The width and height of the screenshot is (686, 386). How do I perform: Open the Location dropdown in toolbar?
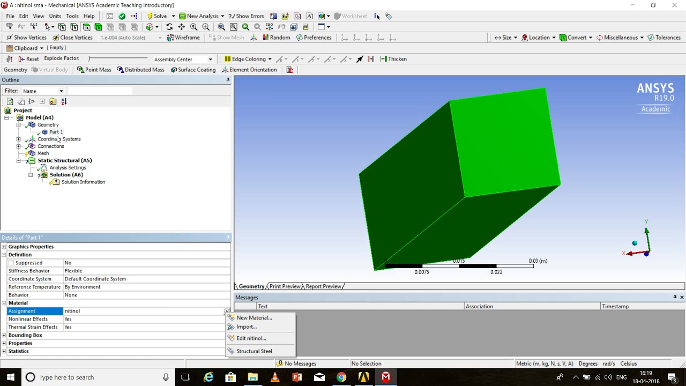pyautogui.click(x=538, y=38)
